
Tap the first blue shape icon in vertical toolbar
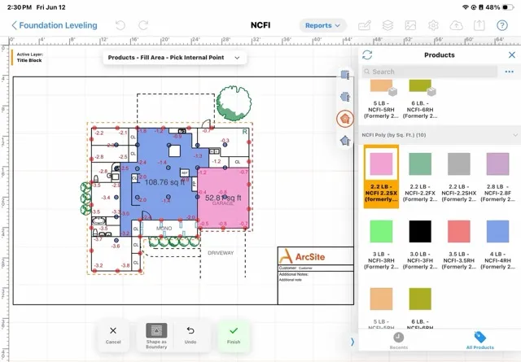345,74
